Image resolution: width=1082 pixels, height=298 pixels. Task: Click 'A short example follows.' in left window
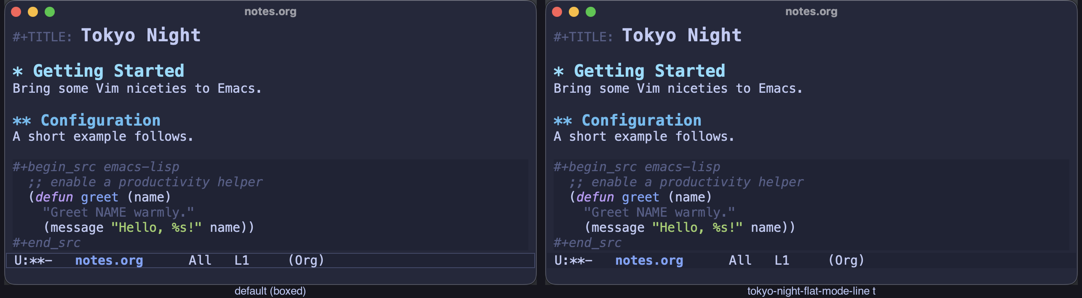tap(103, 137)
